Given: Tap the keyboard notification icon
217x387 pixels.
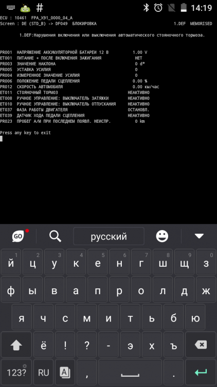Looking at the screenshot, I should pyautogui.click(x=11, y=8).
